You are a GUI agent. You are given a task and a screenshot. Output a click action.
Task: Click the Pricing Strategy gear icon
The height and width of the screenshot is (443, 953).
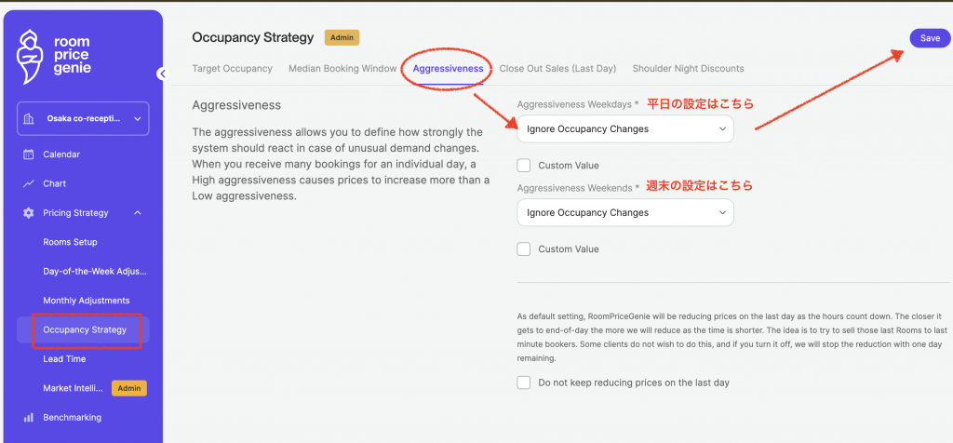click(x=29, y=213)
